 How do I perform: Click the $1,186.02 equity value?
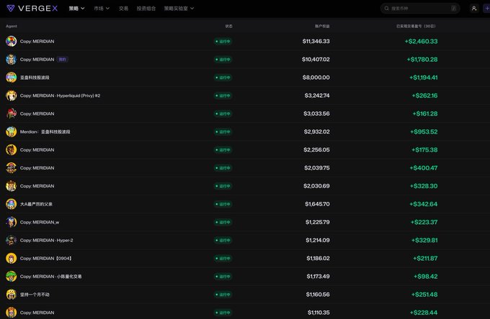click(318, 258)
